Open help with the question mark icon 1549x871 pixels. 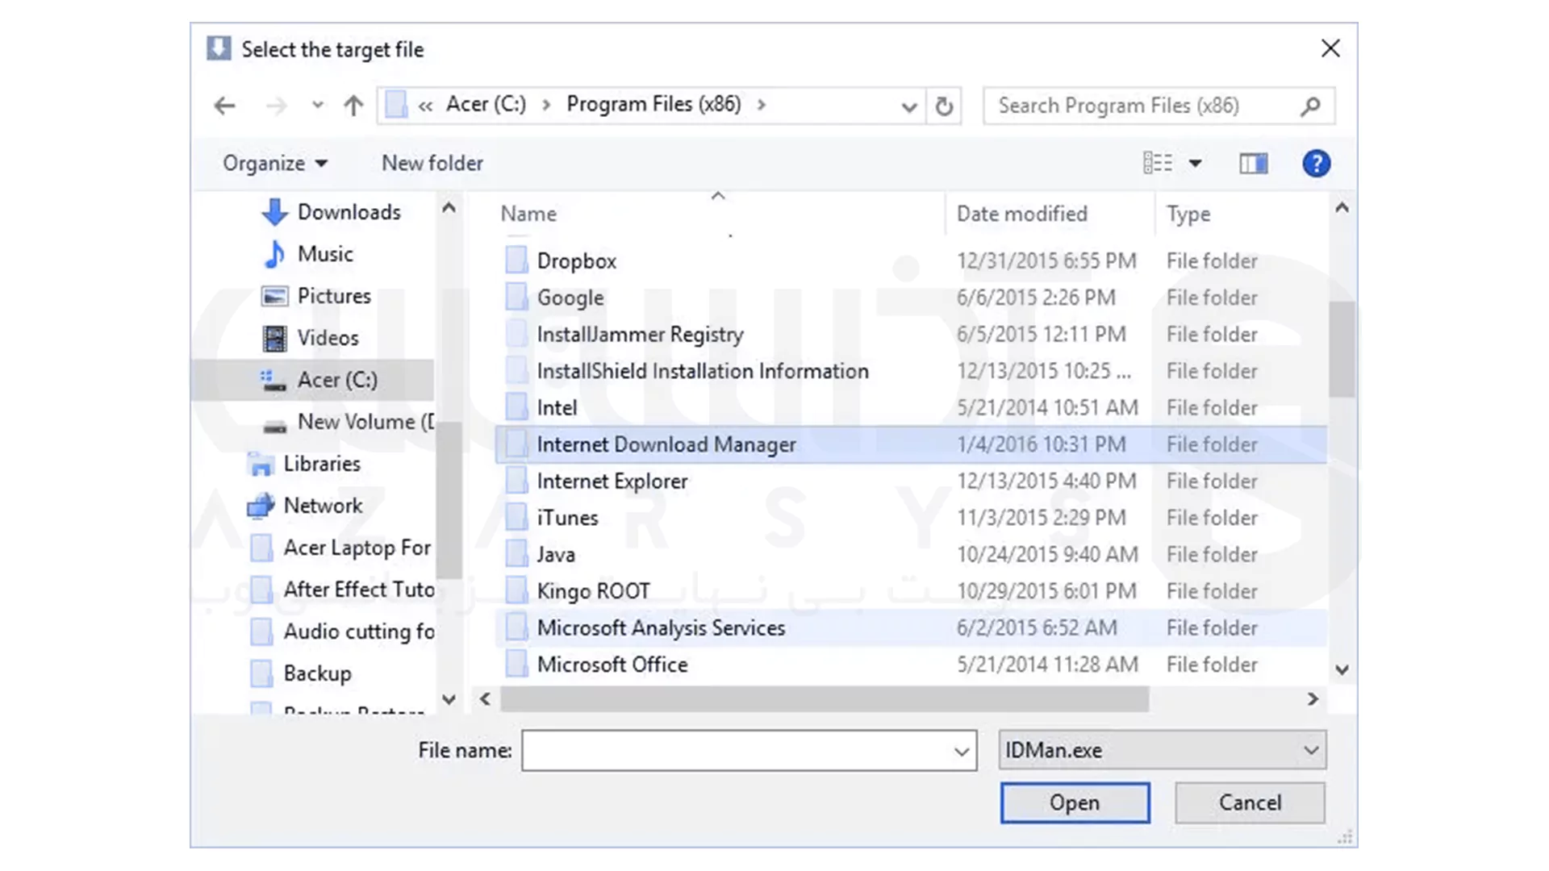1316,164
